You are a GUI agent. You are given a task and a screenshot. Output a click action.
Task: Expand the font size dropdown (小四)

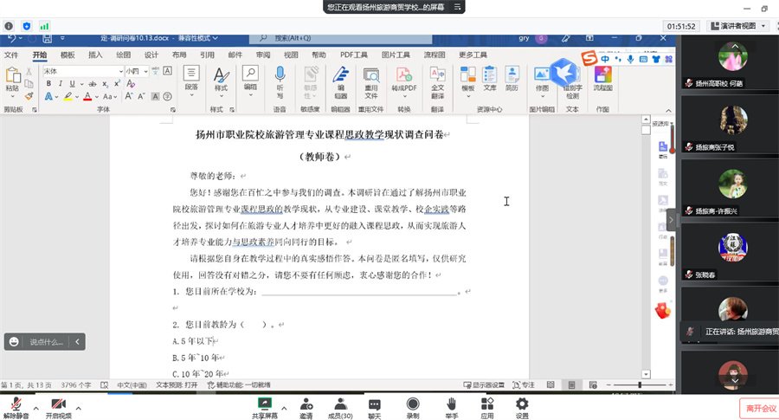click(x=145, y=71)
